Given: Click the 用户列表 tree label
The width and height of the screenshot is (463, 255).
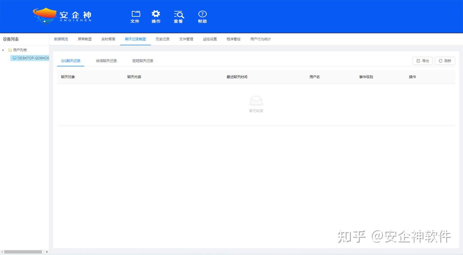Looking at the screenshot, I should click(20, 50).
